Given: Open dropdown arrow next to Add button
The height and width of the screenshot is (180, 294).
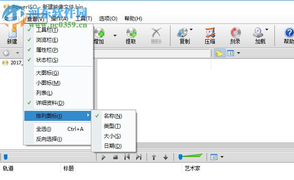Looking at the screenshot, I should tap(115, 36).
